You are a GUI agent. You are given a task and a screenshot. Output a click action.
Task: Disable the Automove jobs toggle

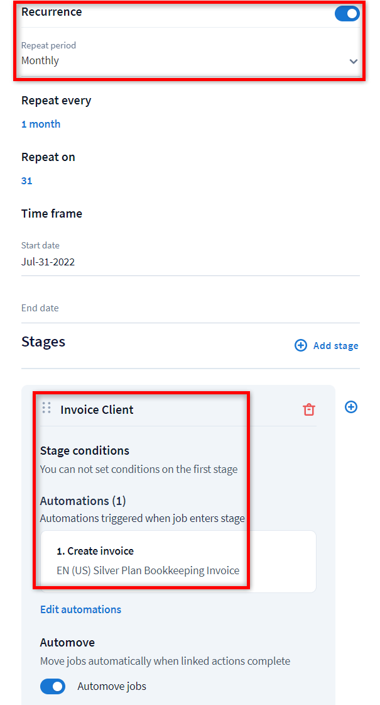click(53, 686)
